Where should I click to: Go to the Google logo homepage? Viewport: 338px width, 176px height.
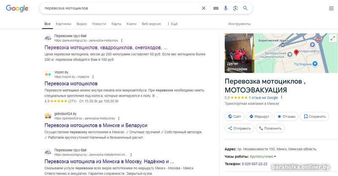coord(17,8)
